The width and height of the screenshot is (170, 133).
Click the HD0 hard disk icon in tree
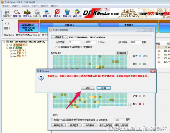[x=7, y=42]
